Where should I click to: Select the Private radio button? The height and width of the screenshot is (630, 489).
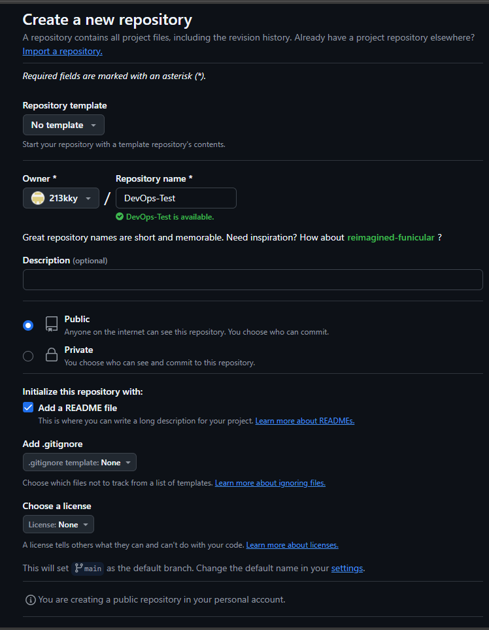click(28, 356)
